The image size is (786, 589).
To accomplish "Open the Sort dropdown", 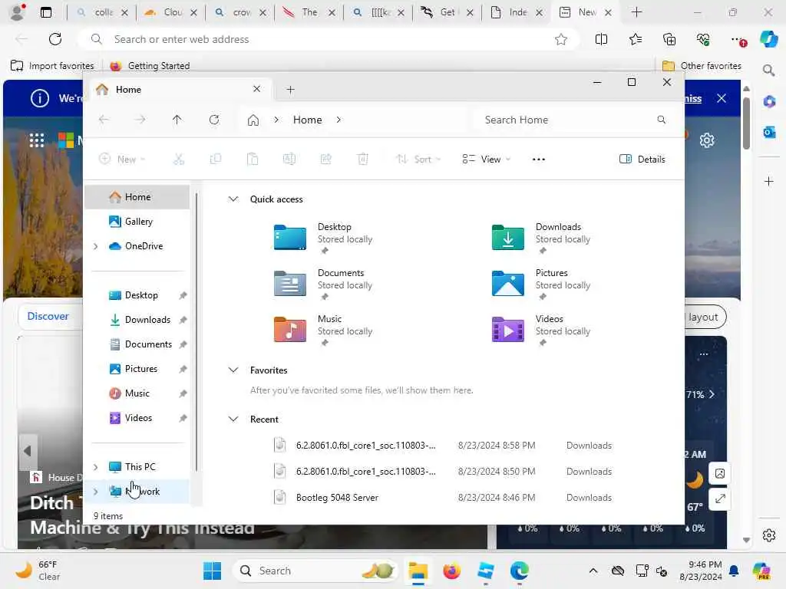I will (x=418, y=160).
